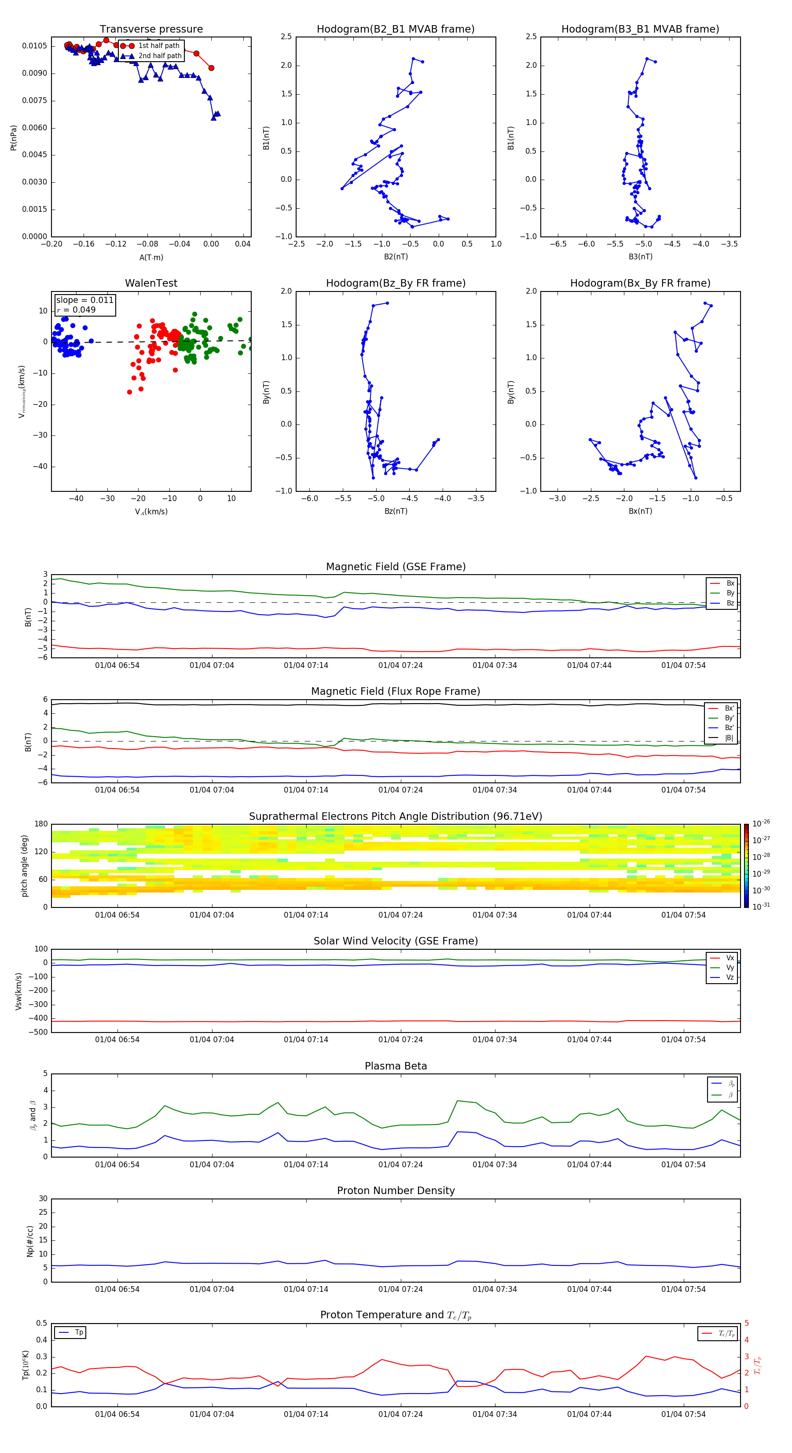Image resolution: width=792 pixels, height=1453 pixels.
Task: Select the 'B3(nT)' x-axis label
Action: click(x=640, y=257)
